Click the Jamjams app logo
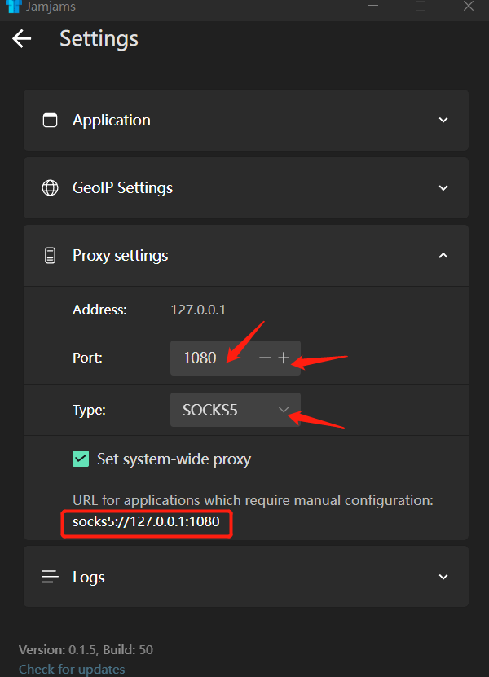 [13, 7]
